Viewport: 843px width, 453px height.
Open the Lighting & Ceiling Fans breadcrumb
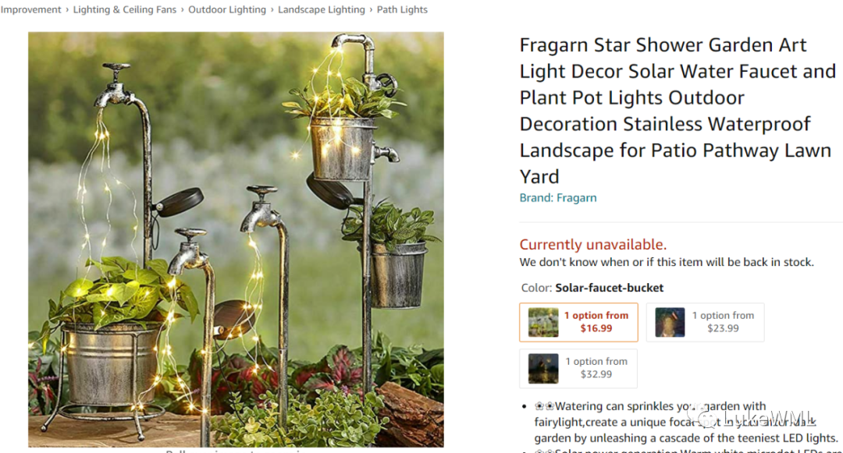point(123,9)
